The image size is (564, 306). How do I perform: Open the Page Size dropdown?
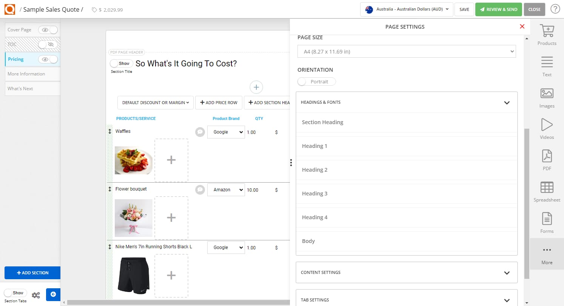click(x=407, y=51)
